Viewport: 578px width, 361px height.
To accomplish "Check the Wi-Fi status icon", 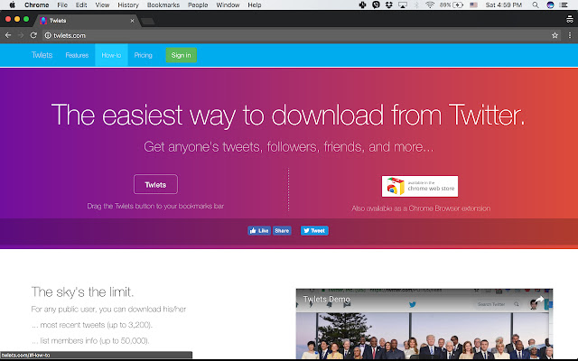I will (x=430, y=5).
